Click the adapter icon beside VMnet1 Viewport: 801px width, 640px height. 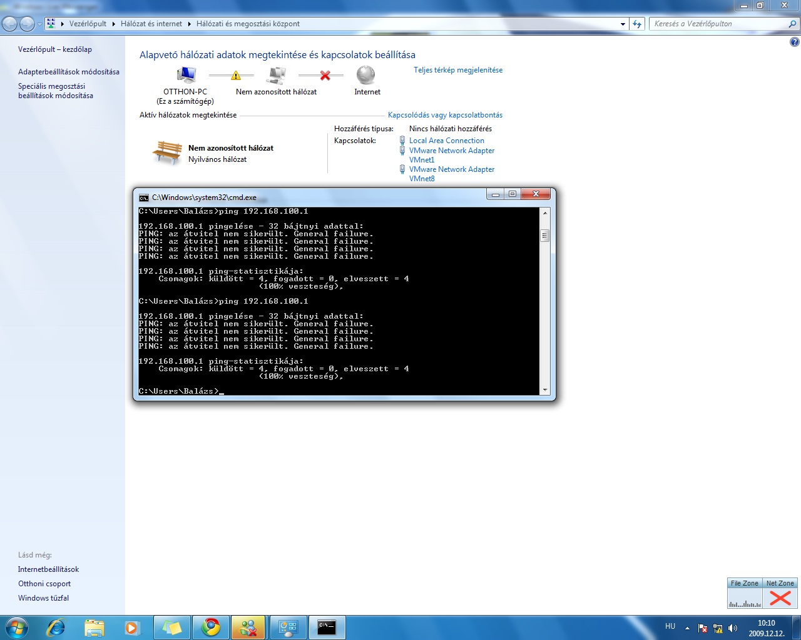(x=402, y=151)
